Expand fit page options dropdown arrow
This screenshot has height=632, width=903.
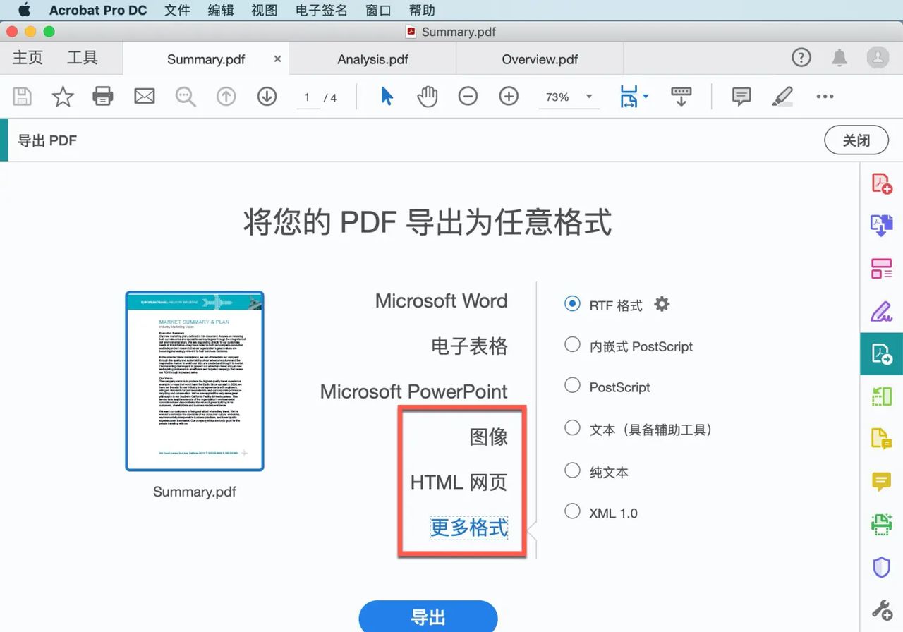pyautogui.click(x=646, y=96)
